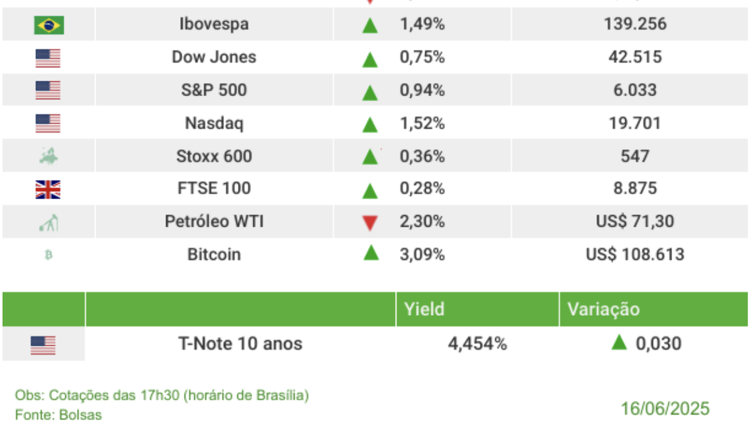Click the green up arrow beside 0,030
Viewport: 751px width, 422px height.
pyautogui.click(x=619, y=342)
